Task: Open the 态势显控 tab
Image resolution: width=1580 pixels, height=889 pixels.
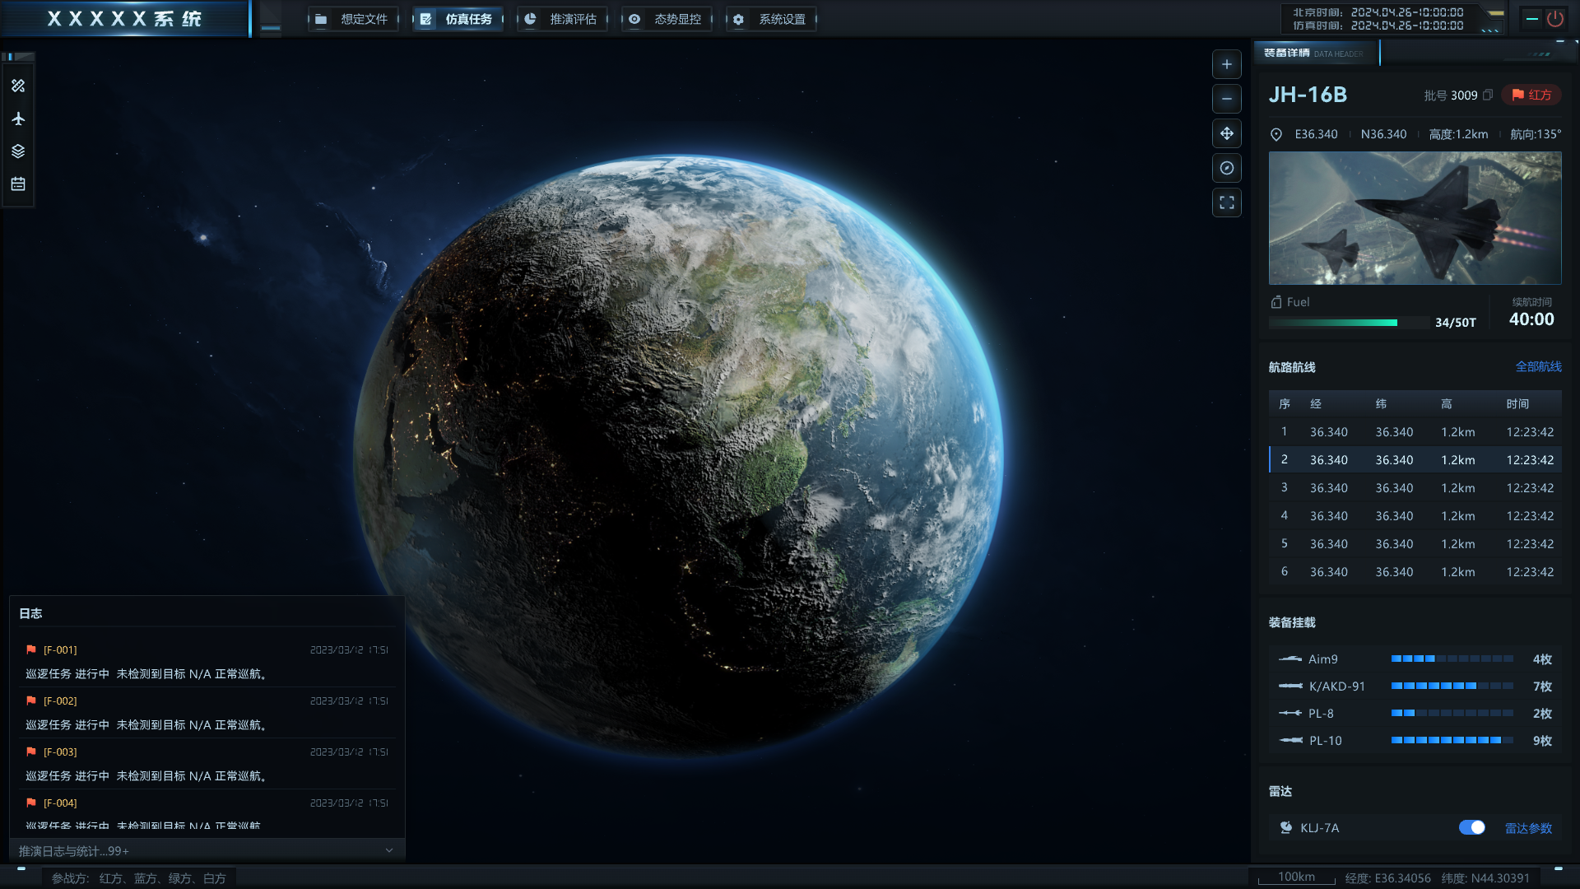Action: click(x=667, y=19)
